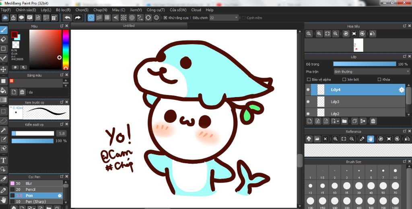The width and height of the screenshot is (412, 209).
Task: Enable Xén bớt clipping checkbox
Action: pos(344,79)
